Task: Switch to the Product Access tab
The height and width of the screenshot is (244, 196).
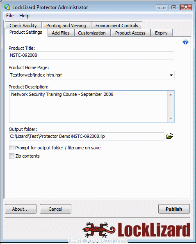Action: tap(130, 33)
